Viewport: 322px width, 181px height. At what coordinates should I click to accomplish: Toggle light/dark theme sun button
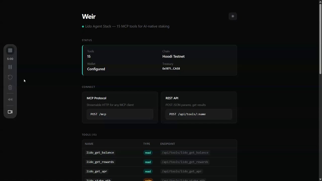coord(233,16)
